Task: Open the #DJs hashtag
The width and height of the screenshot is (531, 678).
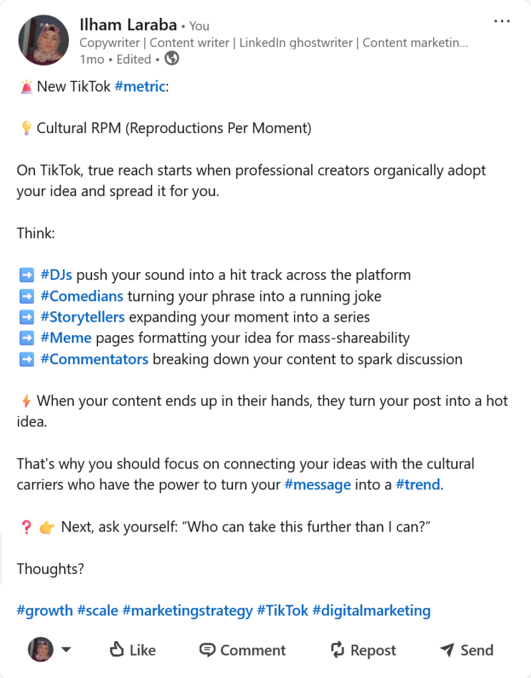Action: 56,275
